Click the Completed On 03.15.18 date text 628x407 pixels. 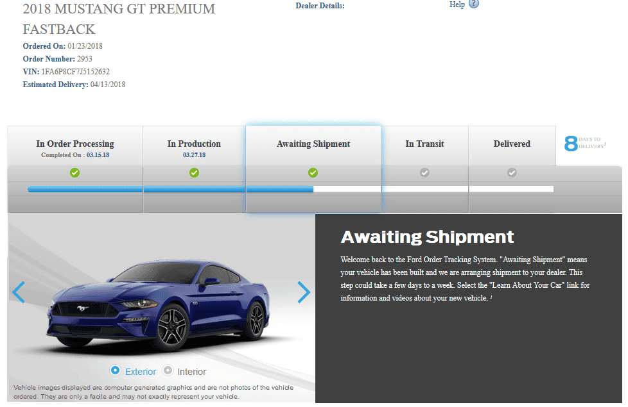click(x=75, y=154)
